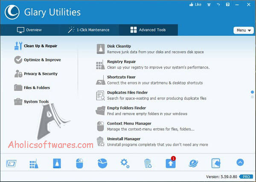Click 'Uninstall programs completely' description

[157, 144]
